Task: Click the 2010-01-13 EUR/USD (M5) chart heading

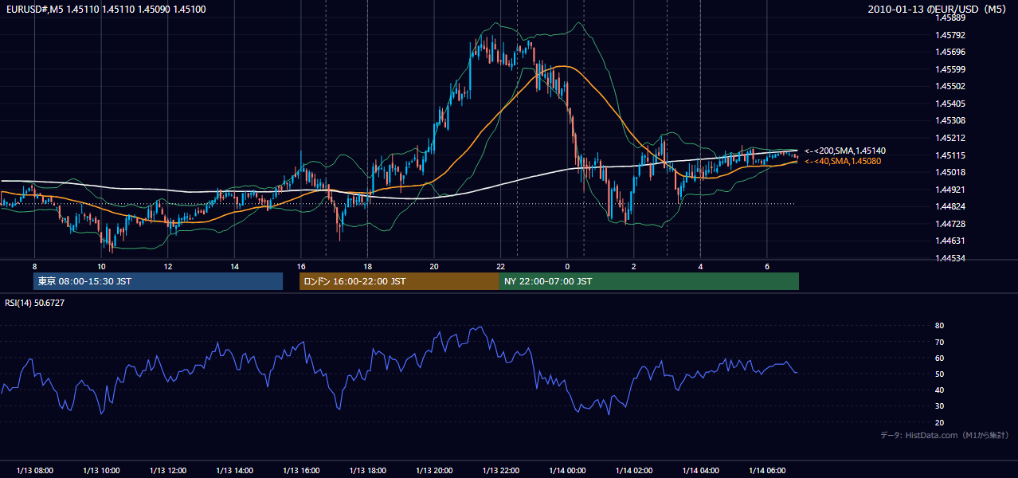Action: click(x=938, y=10)
